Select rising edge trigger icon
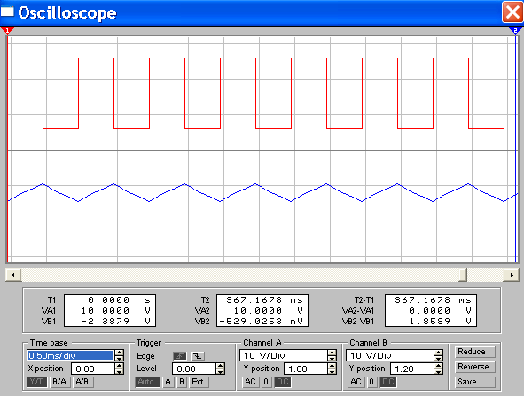This screenshot has width=524, height=396. (180, 356)
